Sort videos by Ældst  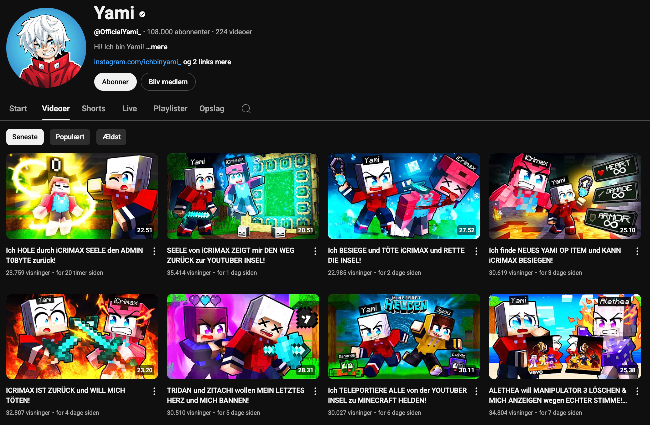point(111,137)
